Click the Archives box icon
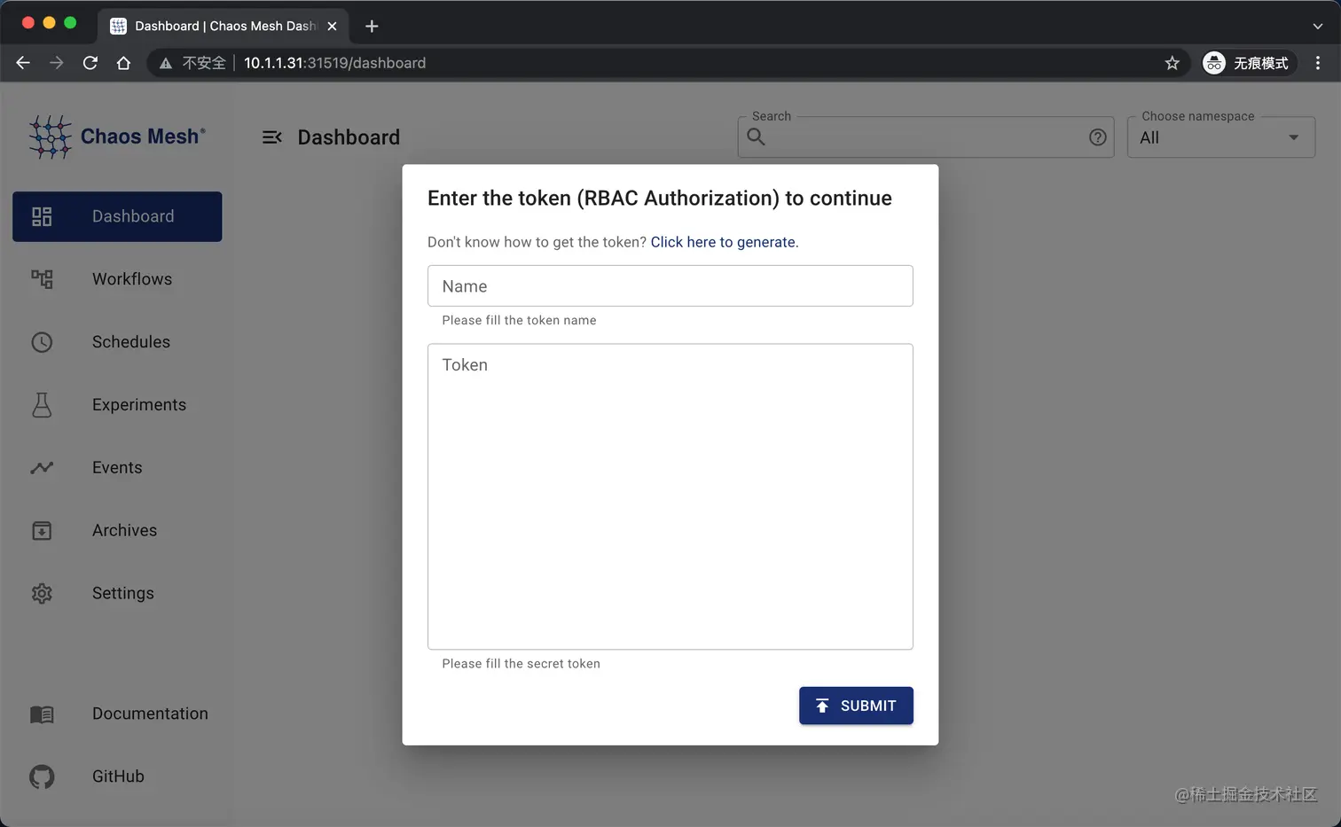 tap(42, 531)
